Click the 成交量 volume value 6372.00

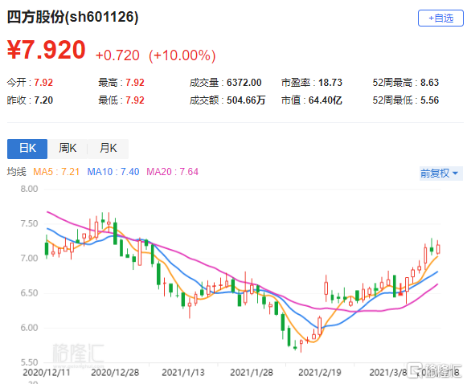tap(244, 83)
